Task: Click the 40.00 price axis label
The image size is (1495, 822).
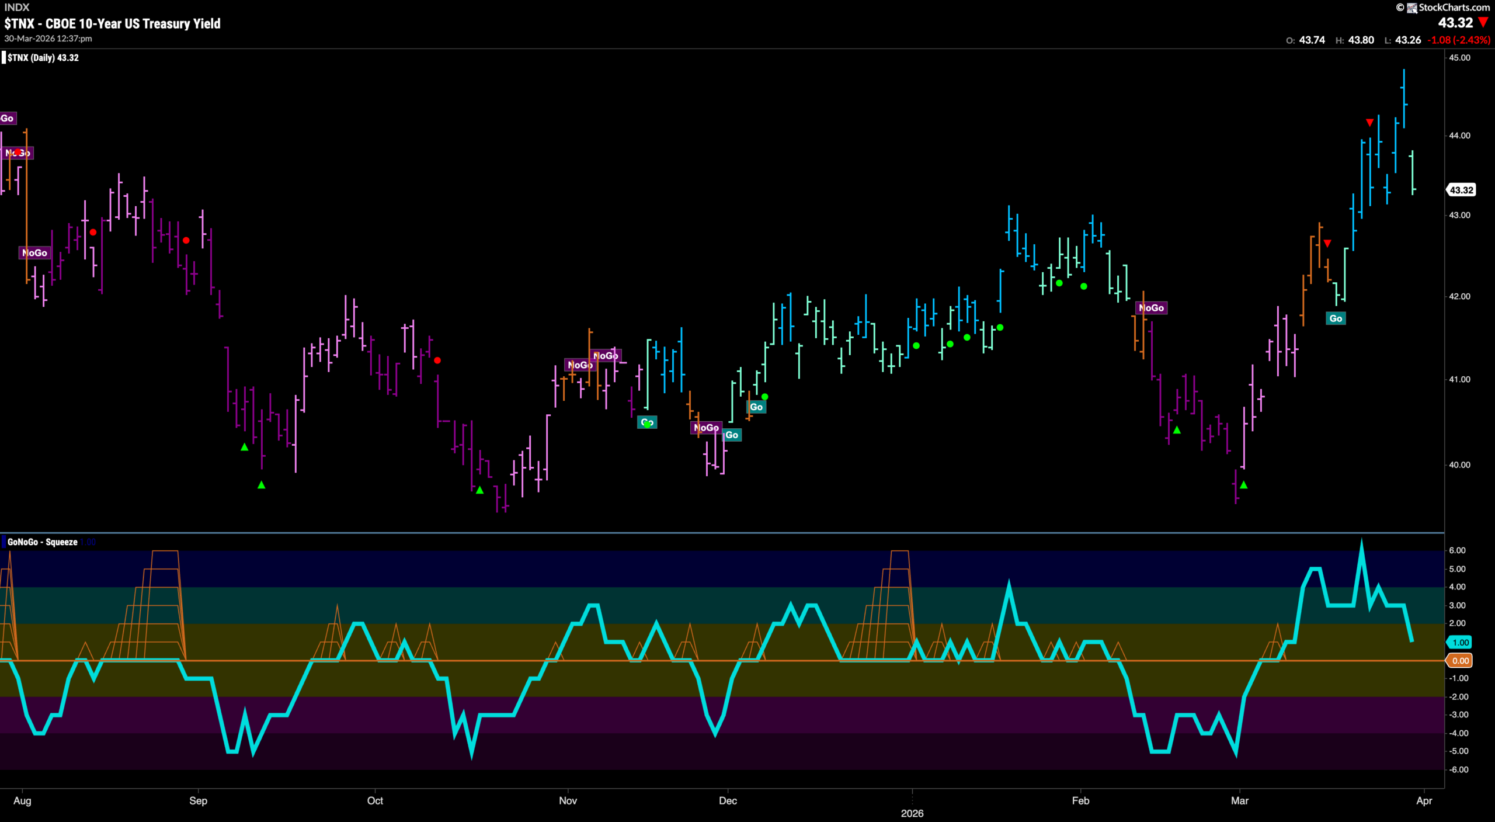Action: click(x=1459, y=465)
